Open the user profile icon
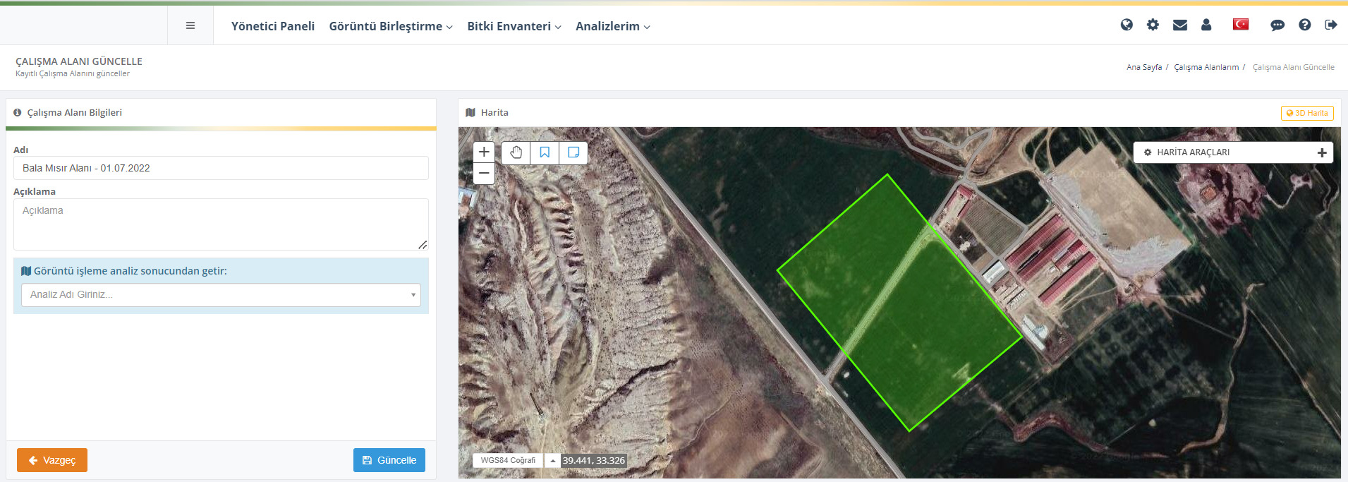This screenshot has height=482, width=1348. 1206,25
